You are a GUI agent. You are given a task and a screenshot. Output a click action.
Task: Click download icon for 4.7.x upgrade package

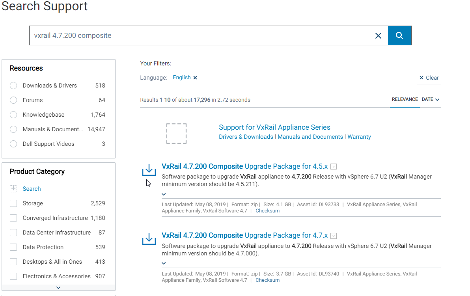click(149, 239)
